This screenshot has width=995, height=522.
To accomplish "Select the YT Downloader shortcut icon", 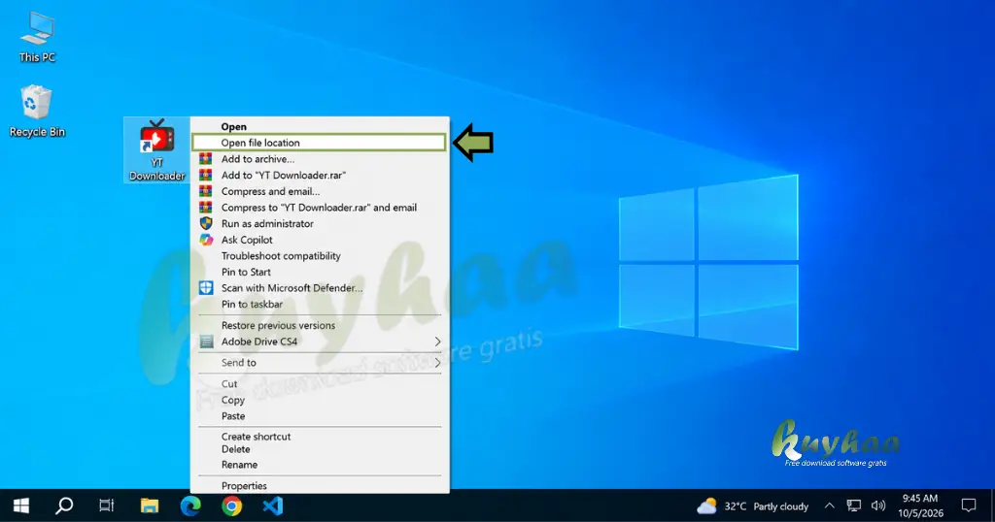I will tap(156, 150).
